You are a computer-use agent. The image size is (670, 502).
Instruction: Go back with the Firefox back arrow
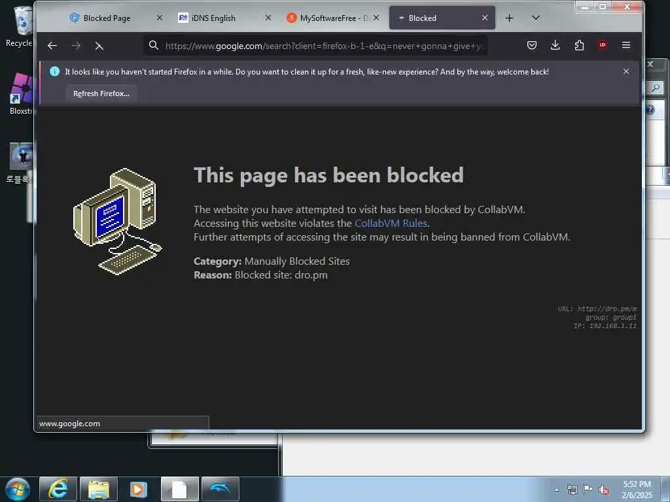pyautogui.click(x=52, y=46)
